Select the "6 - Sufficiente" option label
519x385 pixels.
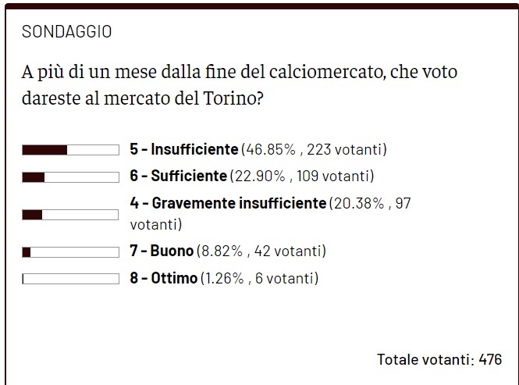(178, 176)
